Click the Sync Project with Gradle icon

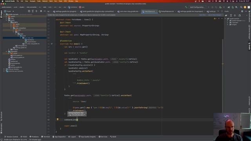click(229, 7)
